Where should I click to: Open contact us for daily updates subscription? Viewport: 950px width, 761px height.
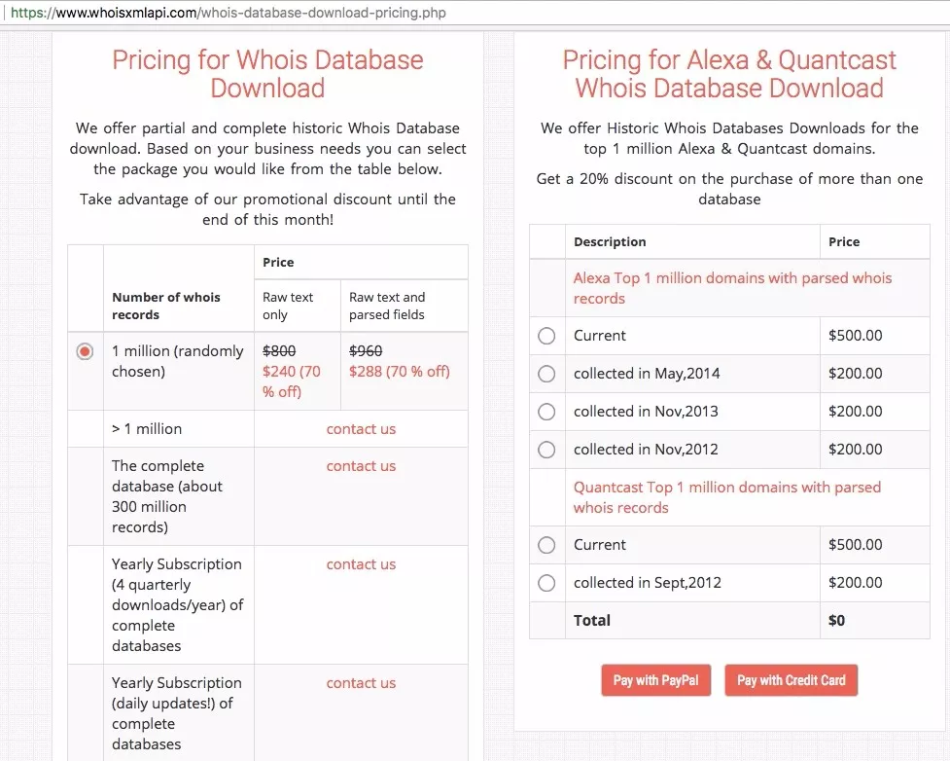pyautogui.click(x=361, y=683)
